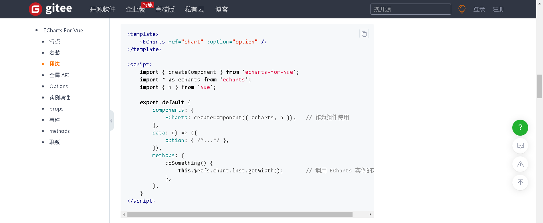Go to the 高校版 page
The image size is (543, 223).
click(165, 10)
